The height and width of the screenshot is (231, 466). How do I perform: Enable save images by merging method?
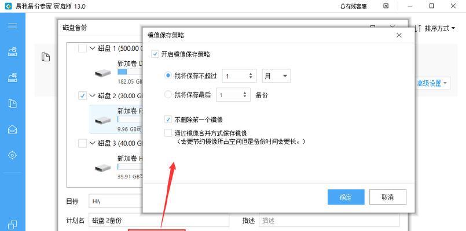(168, 133)
